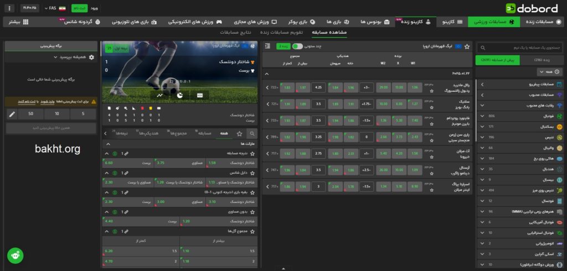Toggle the multi-column (چند ستونی) switch
The width and height of the screenshot is (567, 271).
(298, 46)
